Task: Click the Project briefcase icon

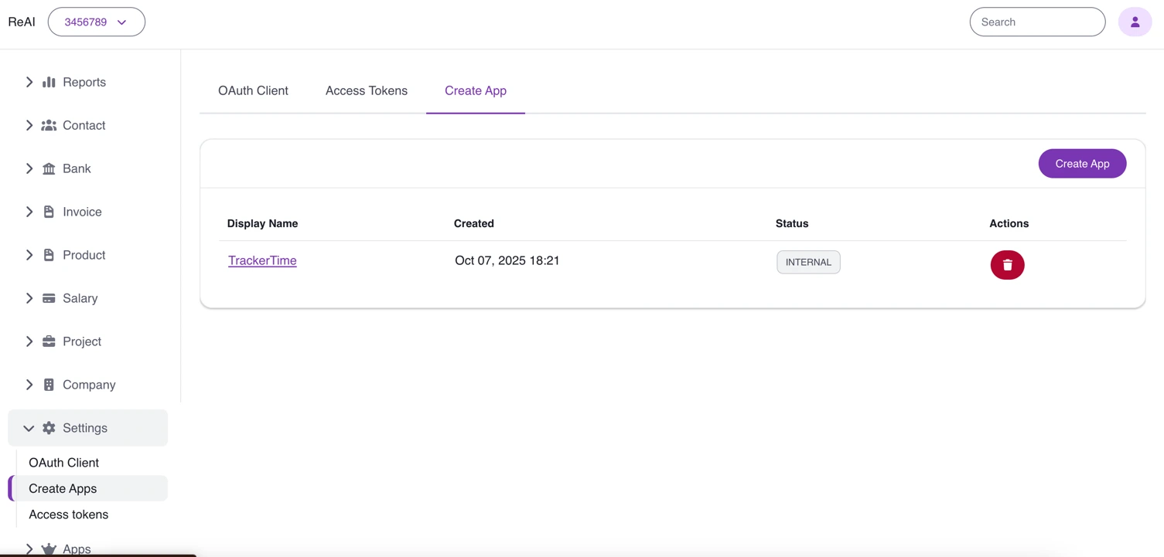Action: pyautogui.click(x=49, y=341)
